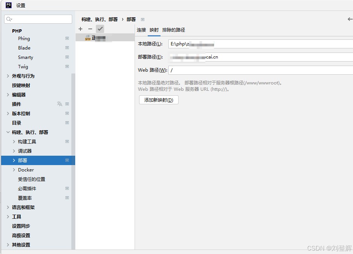Click project icon next to Blade
Image resolution: width=353 pixels, height=254 pixels.
pyautogui.click(x=67, y=48)
